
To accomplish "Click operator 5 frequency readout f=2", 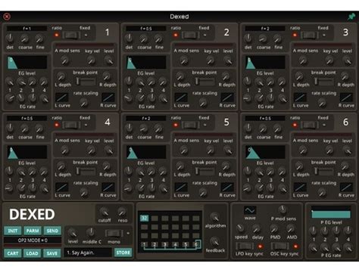I will (x=146, y=118).
